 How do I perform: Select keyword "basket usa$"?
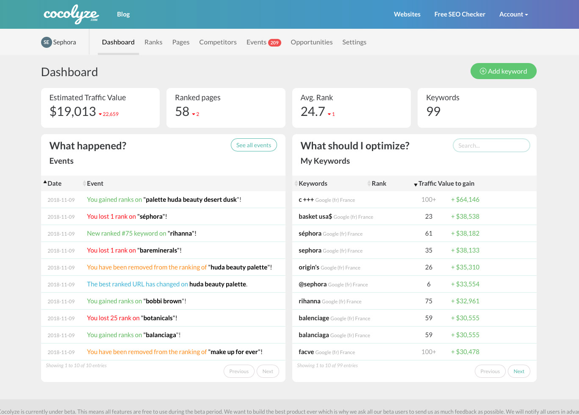tap(315, 217)
